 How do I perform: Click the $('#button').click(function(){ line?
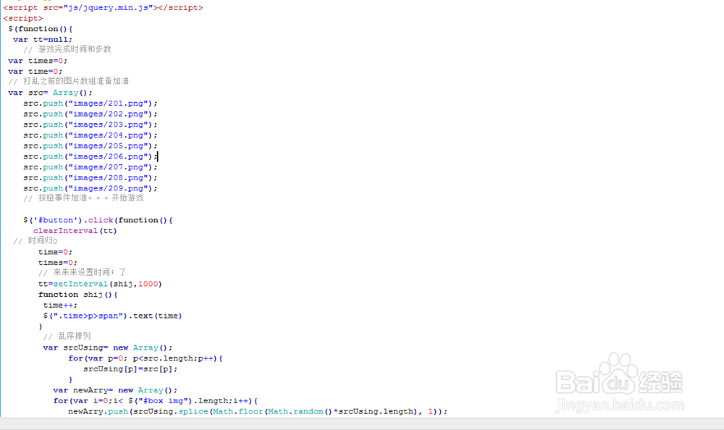[98, 220]
